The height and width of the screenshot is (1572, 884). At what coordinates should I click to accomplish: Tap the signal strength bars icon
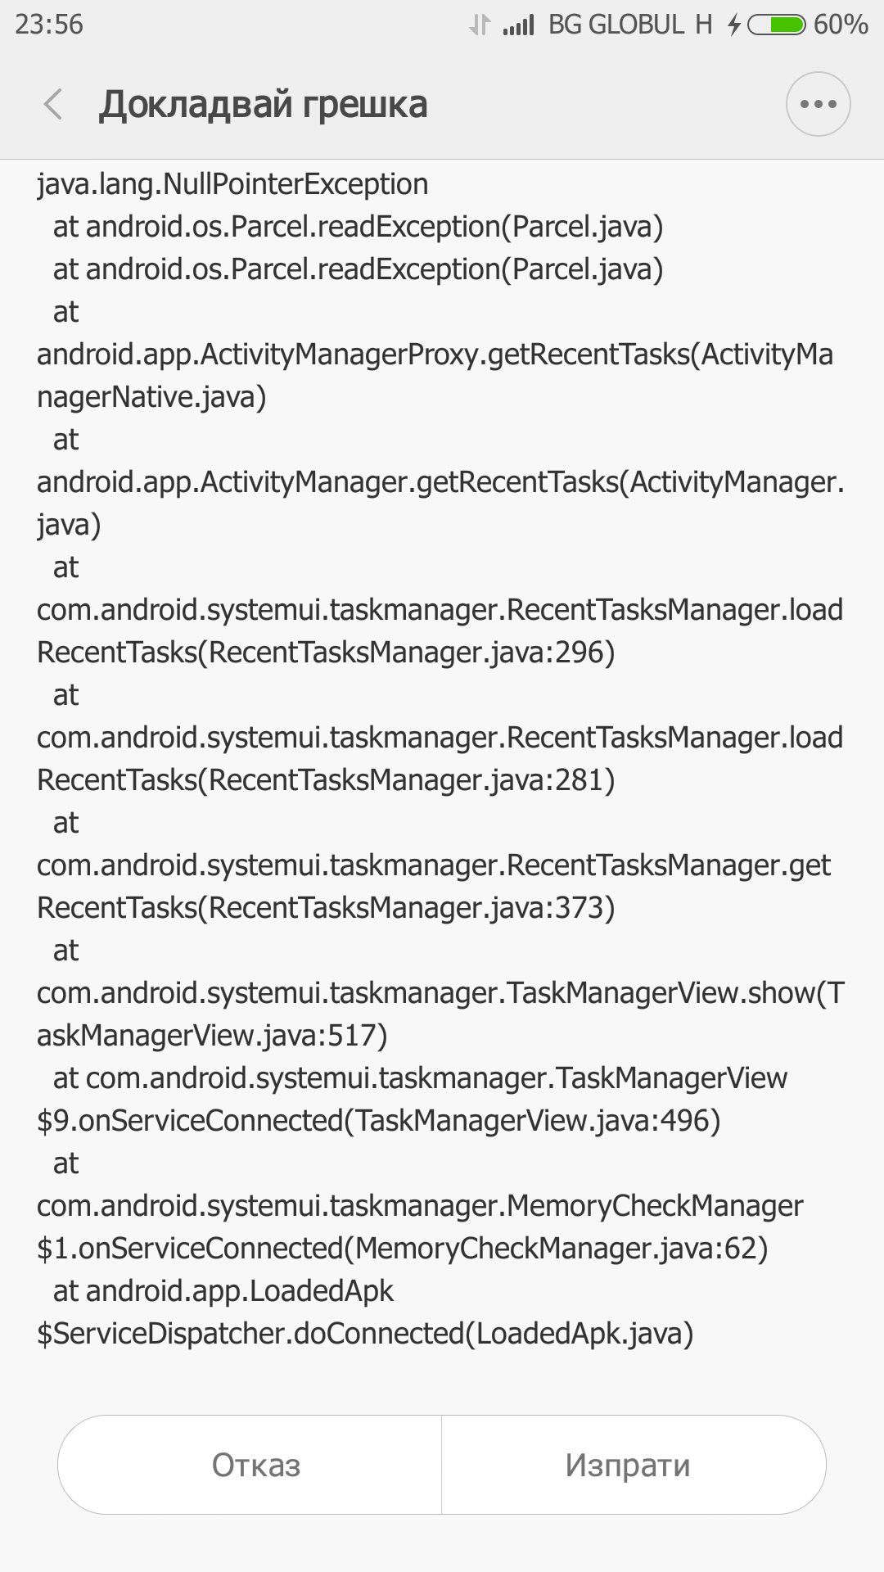tap(518, 25)
